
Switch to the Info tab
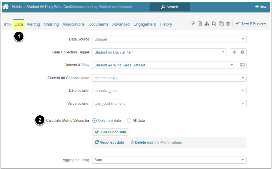point(7,24)
